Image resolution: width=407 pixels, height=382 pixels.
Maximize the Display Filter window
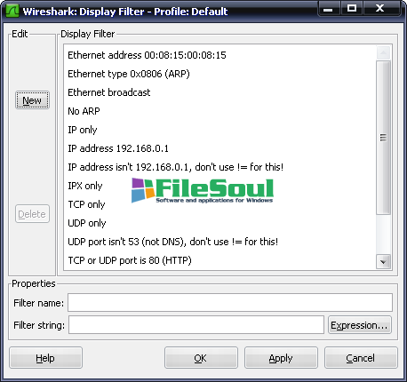(352, 8)
